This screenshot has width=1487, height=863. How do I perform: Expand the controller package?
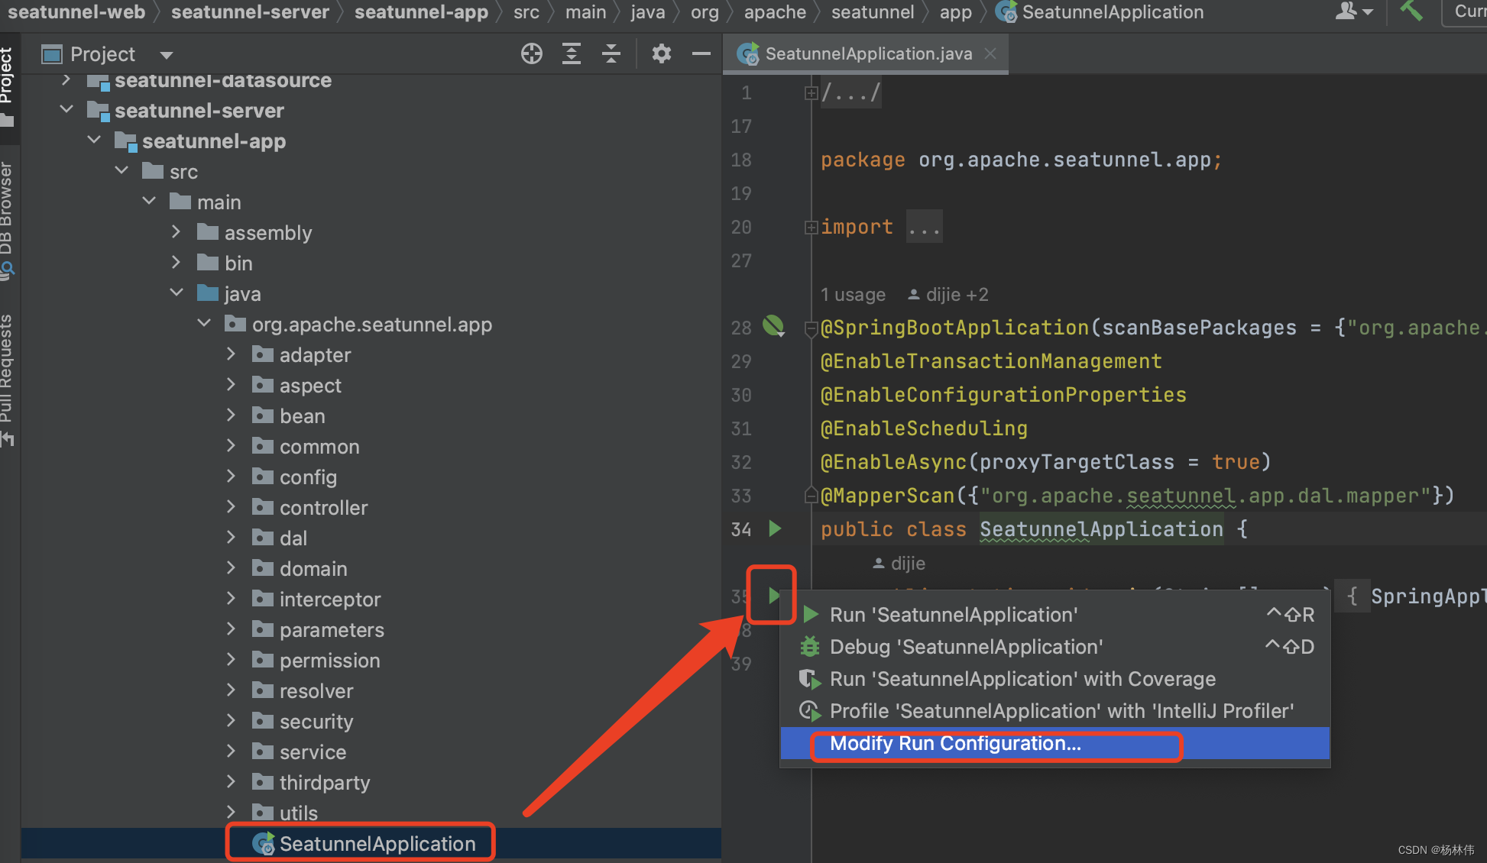[232, 507]
